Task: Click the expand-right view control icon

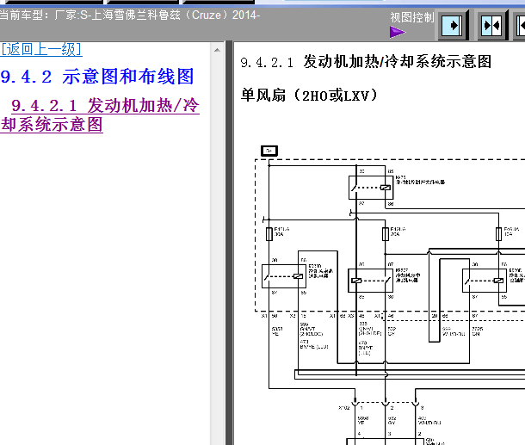Action: [x=453, y=26]
